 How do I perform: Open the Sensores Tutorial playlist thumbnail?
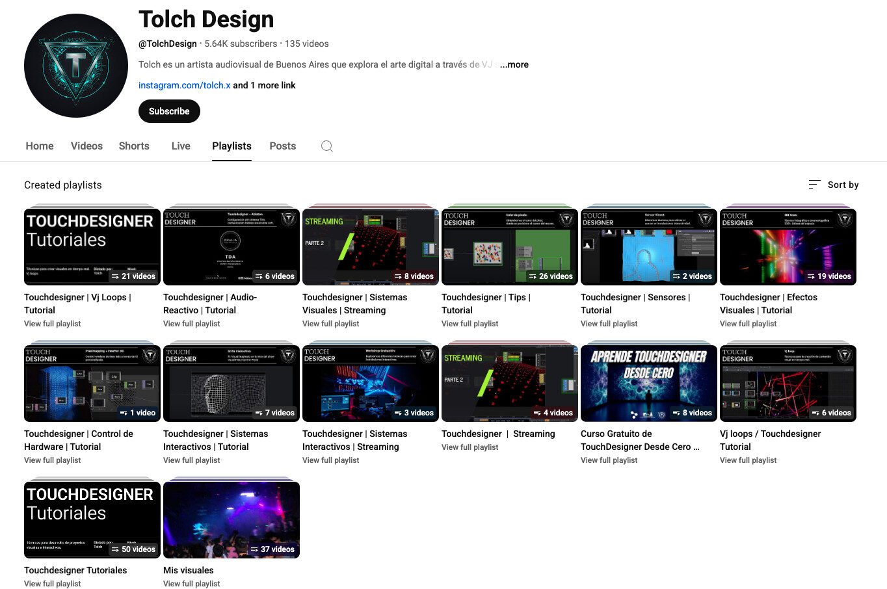649,247
